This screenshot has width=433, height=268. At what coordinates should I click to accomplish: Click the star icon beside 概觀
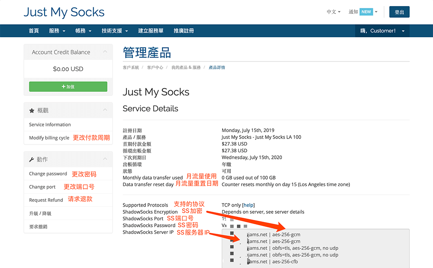coord(32,110)
